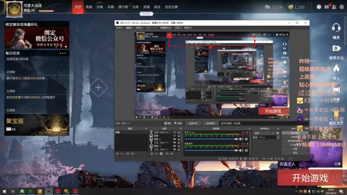Viewport: 347px width, 195px height.
Task: Open source settings gear below the sources list
Action: [x=161, y=154]
